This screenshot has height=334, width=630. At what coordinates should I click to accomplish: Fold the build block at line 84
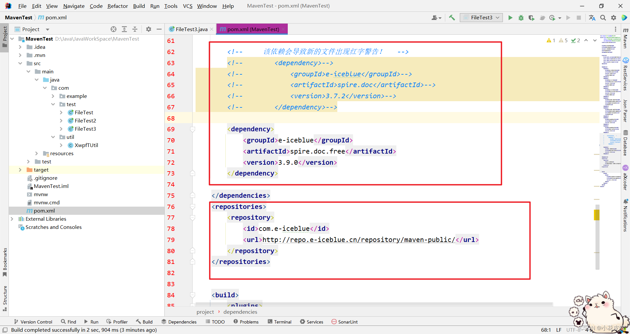(193, 295)
